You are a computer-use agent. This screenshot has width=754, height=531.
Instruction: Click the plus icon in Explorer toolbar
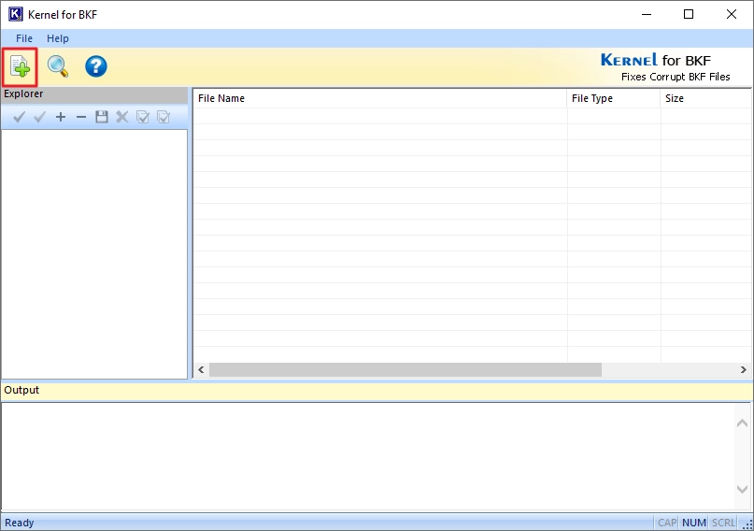[61, 117]
